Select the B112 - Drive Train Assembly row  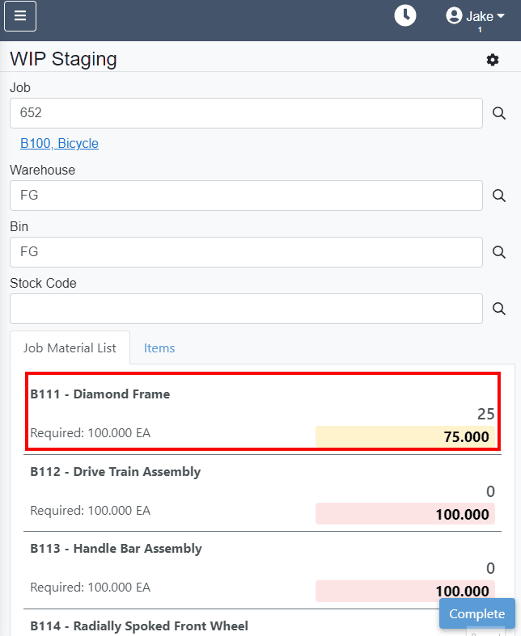click(x=263, y=493)
